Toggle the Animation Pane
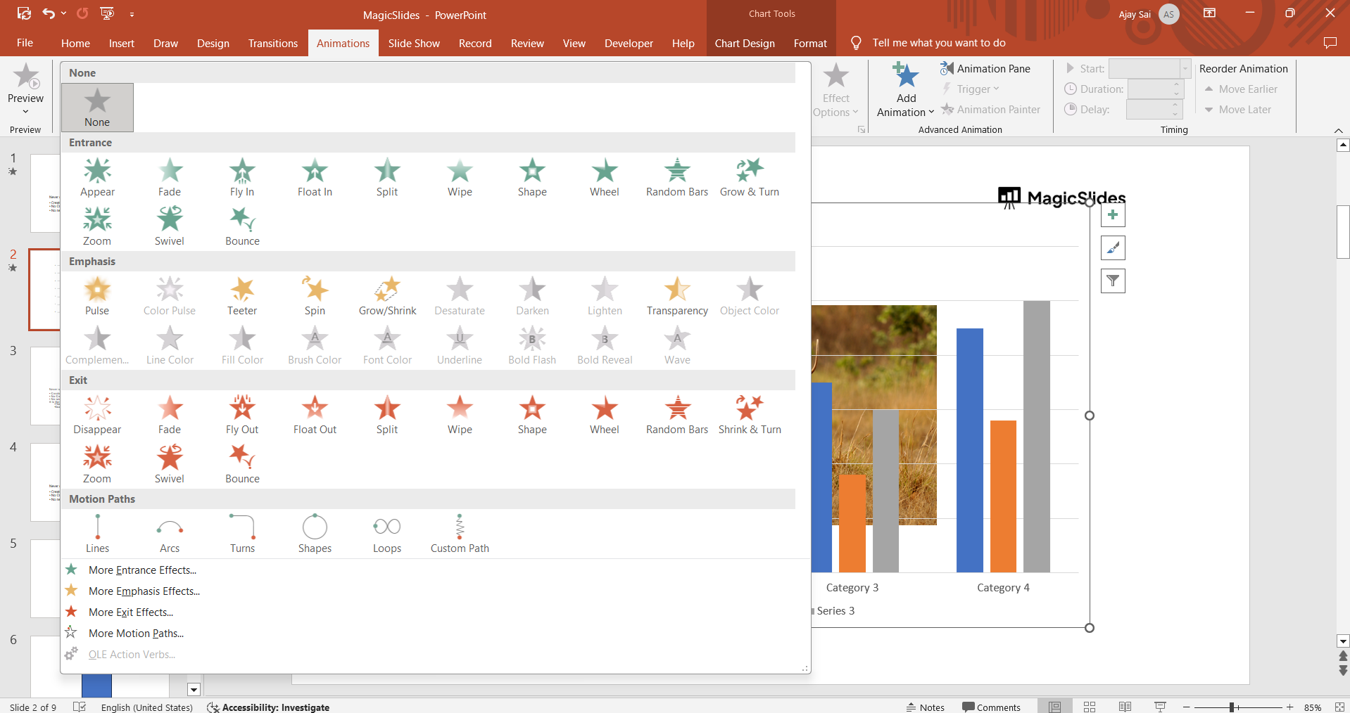This screenshot has height=713, width=1350. click(985, 69)
